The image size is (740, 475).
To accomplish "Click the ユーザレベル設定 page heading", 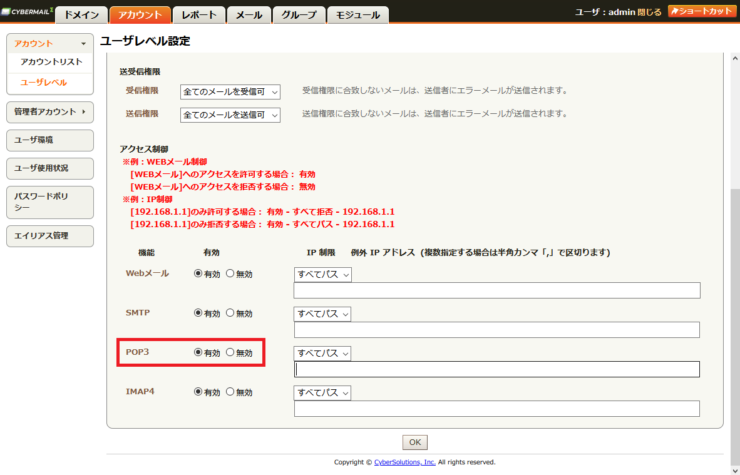I will click(145, 41).
